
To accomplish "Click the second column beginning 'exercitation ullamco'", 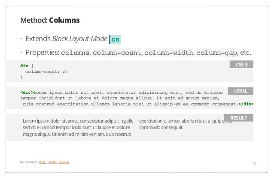I will pyautogui.click(x=186, y=124).
